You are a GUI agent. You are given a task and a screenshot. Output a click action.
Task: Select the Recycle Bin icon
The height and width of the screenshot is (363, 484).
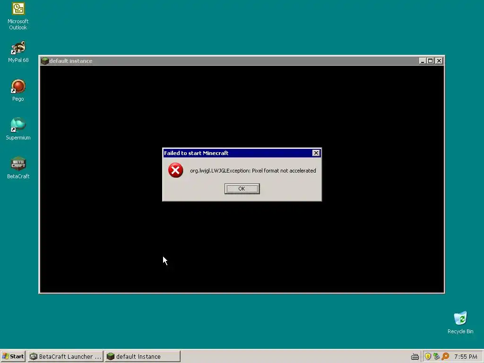click(460, 322)
